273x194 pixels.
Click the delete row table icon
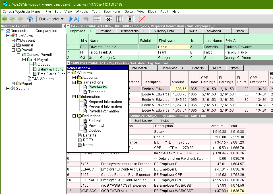(108, 19)
